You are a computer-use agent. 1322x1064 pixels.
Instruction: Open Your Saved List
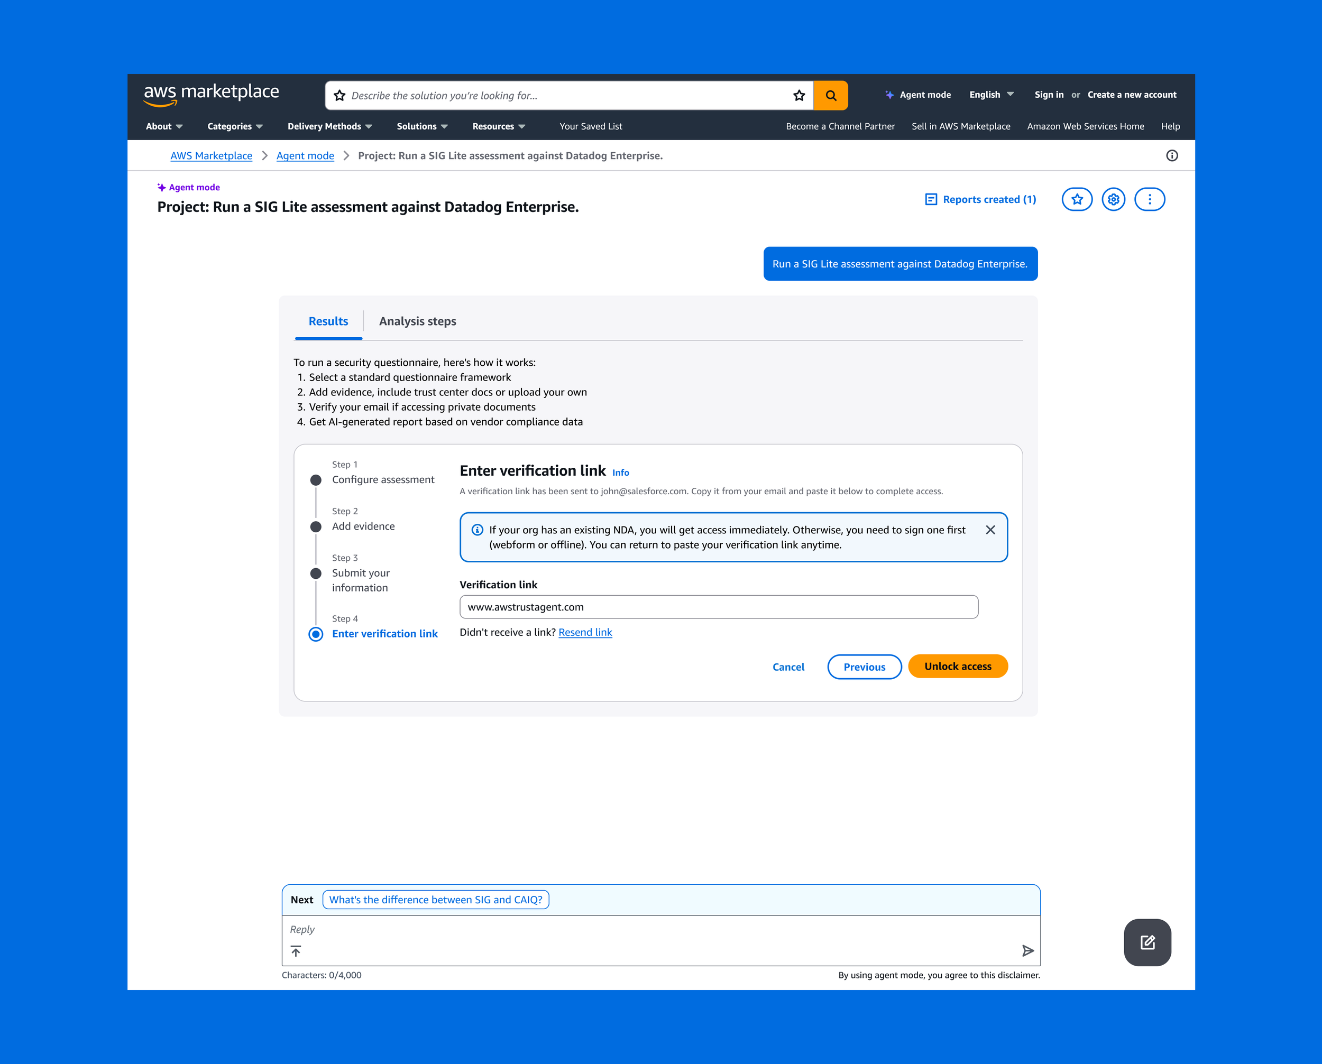[591, 126]
